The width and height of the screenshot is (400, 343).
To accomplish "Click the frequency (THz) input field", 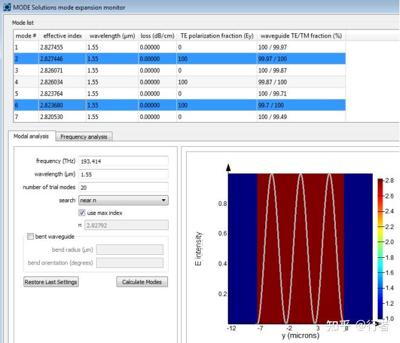I will (123, 161).
